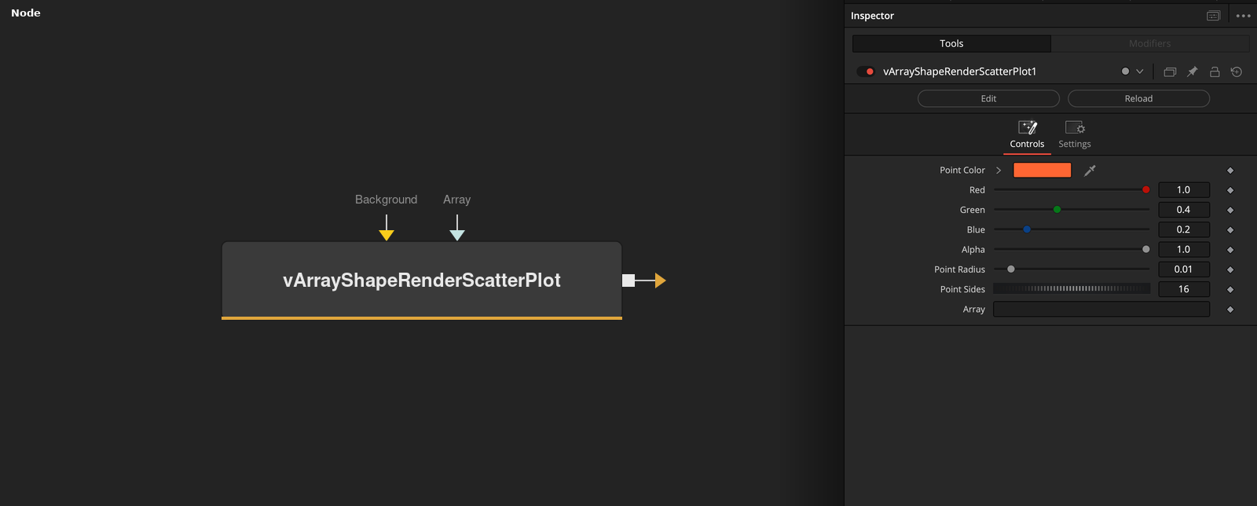1257x506 pixels.
Task: Toggle keyframe diamond for Blue
Action: point(1230,230)
